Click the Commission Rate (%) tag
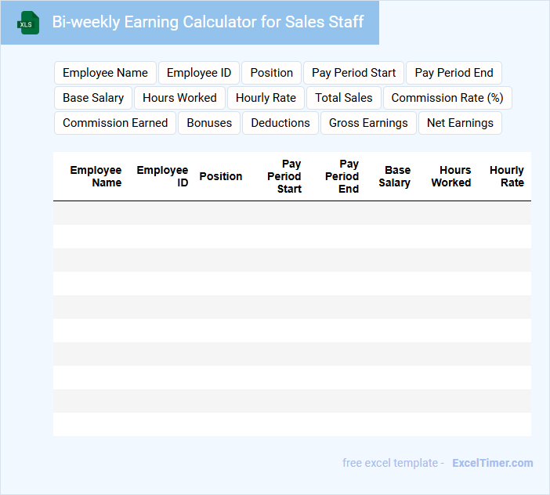This screenshot has width=550, height=495. (447, 98)
